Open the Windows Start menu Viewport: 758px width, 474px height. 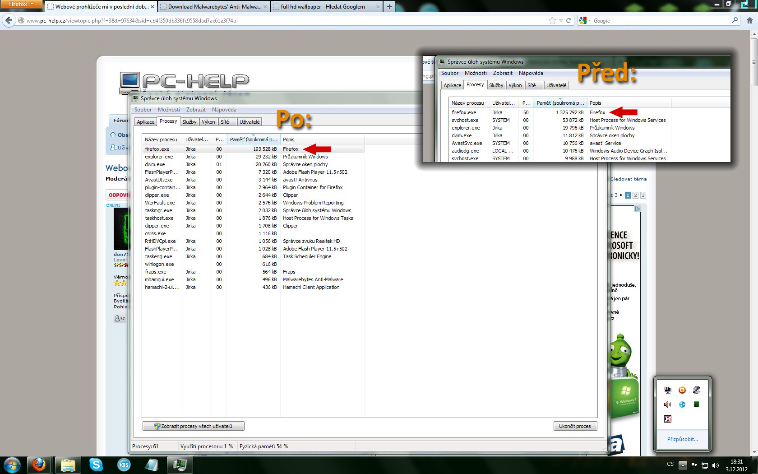click(12, 465)
